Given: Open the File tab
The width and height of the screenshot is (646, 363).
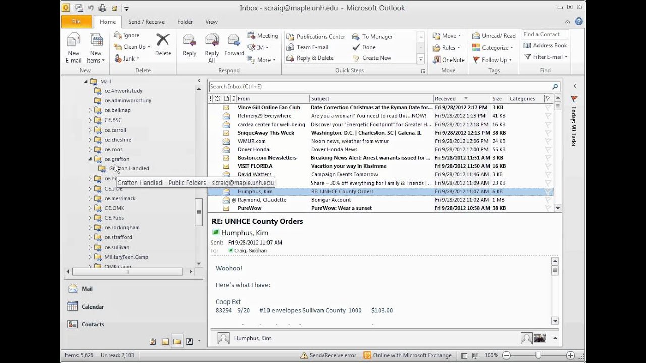Looking at the screenshot, I should coord(76,22).
